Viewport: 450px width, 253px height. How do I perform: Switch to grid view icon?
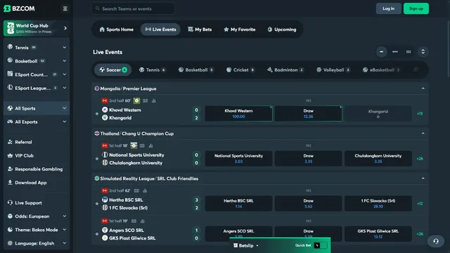(x=409, y=51)
